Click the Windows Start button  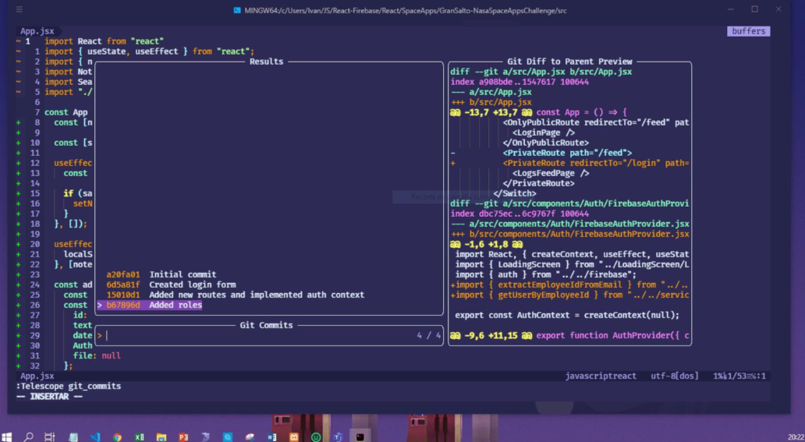pyautogui.click(x=7, y=437)
